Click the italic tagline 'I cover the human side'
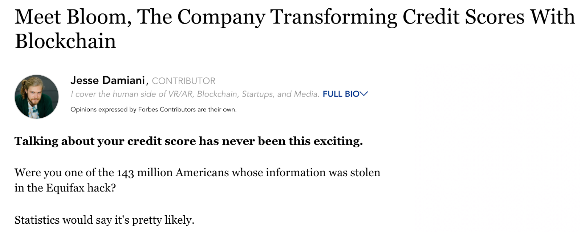 (195, 94)
